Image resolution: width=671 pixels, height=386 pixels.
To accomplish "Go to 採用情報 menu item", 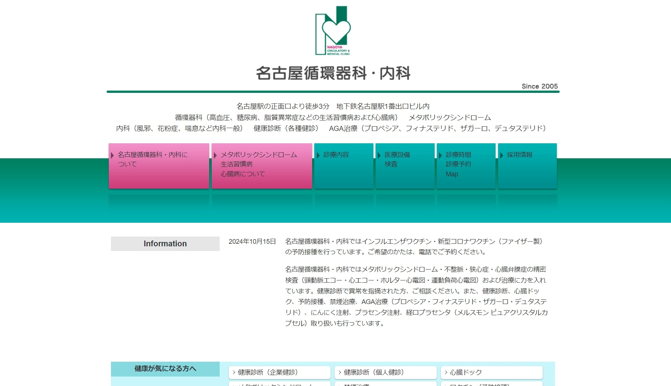I will pyautogui.click(x=527, y=166).
